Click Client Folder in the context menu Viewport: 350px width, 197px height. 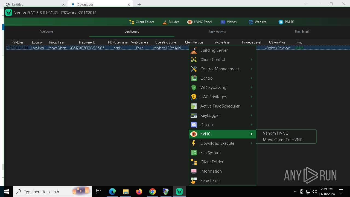point(222,162)
